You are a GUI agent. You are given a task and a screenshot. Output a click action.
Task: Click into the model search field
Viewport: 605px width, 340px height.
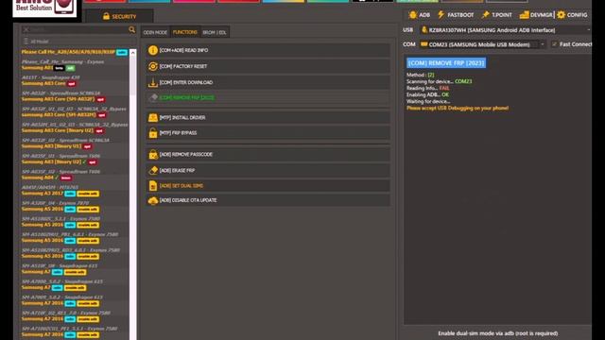tap(79, 29)
